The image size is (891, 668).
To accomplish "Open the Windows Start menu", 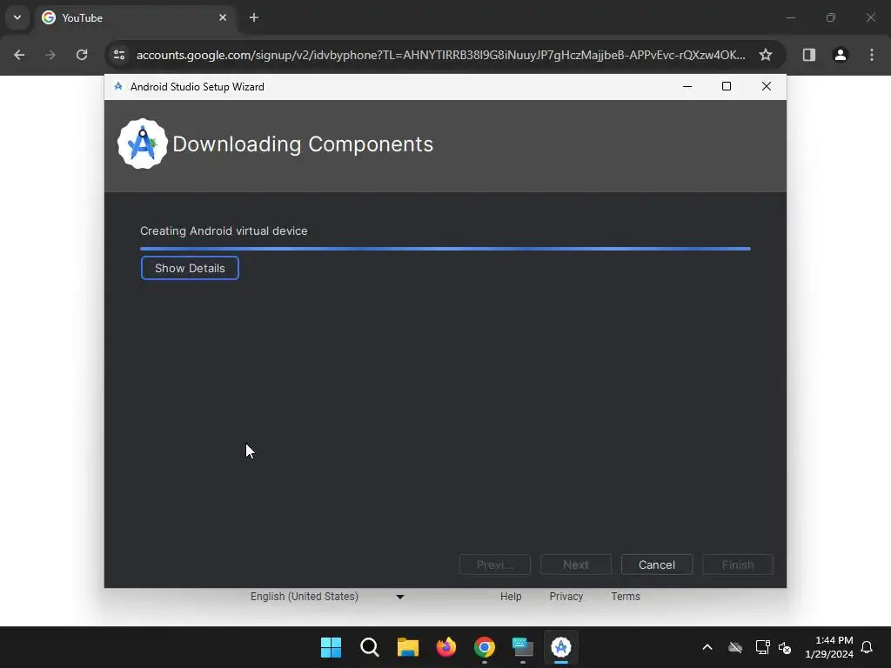I will tap(331, 647).
